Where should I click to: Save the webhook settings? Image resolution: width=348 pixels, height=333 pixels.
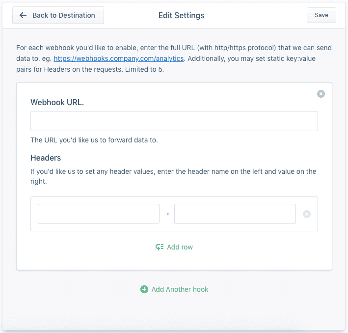321,15
